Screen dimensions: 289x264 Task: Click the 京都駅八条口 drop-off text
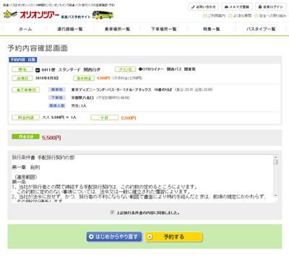[82, 98]
